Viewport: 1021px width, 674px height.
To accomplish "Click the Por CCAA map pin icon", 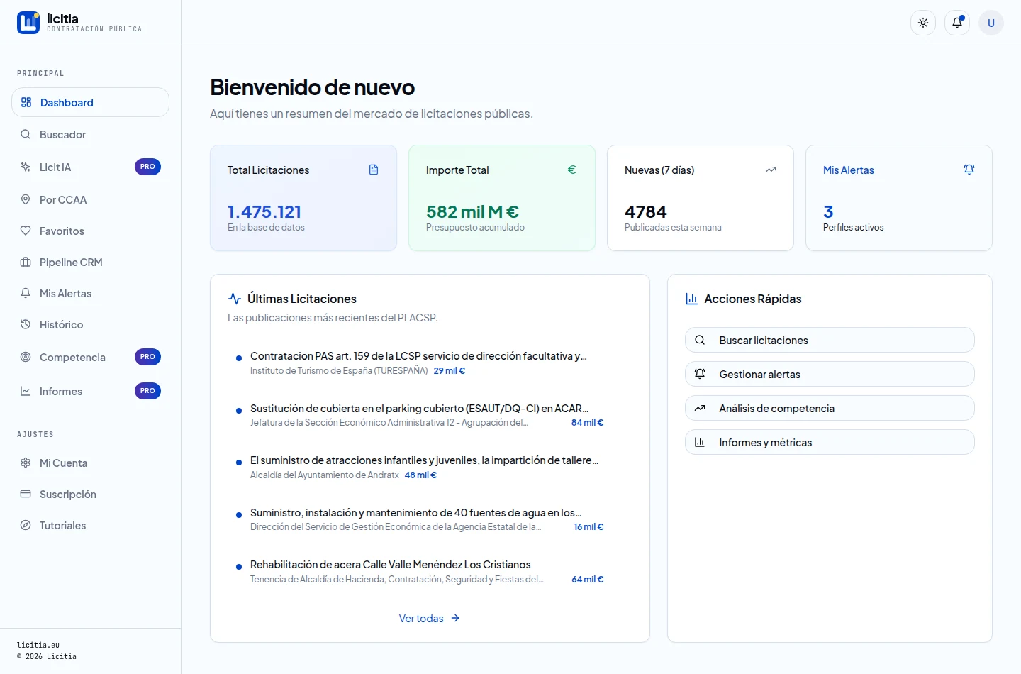I will tap(26, 199).
